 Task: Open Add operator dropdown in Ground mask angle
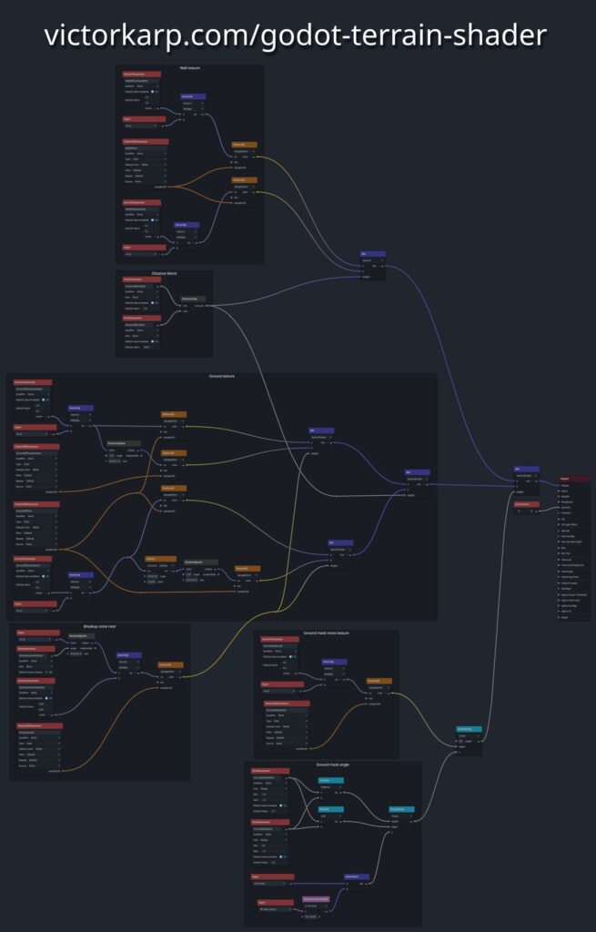pos(331,815)
